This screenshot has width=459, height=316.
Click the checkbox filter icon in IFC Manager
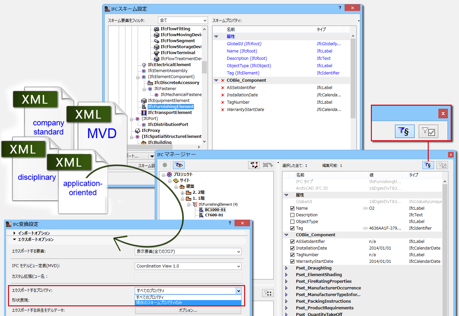tap(442, 165)
